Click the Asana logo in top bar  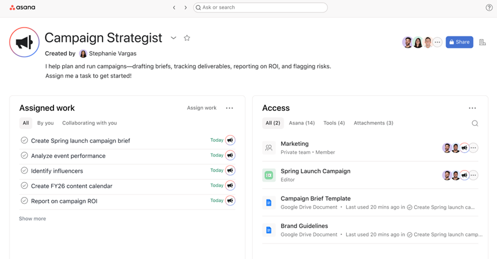22,7
